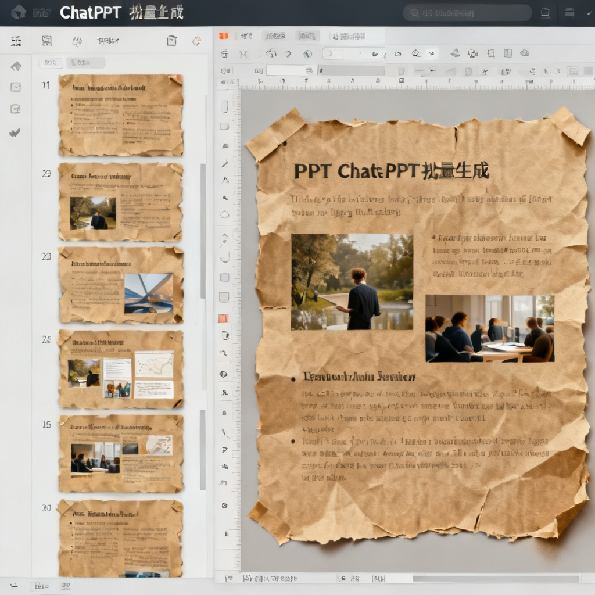The width and height of the screenshot is (595, 595).
Task: Click the bold bulleted subheading on the slide
Action: [359, 377]
